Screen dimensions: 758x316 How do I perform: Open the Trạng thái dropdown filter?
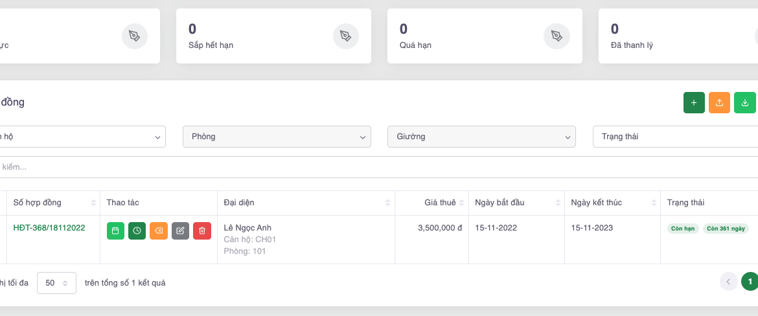(674, 137)
